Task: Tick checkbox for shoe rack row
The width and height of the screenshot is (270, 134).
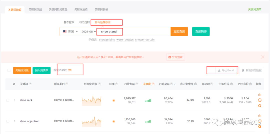Action: (8, 100)
